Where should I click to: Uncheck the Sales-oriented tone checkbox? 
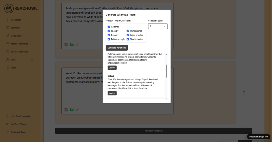tap(128, 35)
